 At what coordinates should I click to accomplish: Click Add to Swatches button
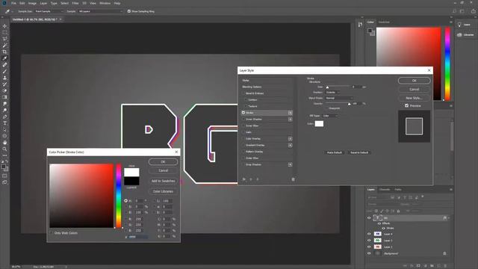click(x=163, y=181)
